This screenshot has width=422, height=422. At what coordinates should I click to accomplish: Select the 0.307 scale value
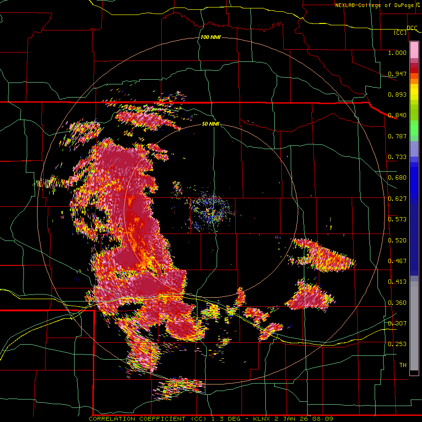(397, 323)
